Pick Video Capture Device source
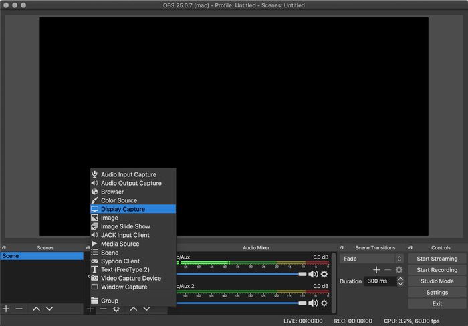This screenshot has height=326, width=468. click(x=130, y=278)
